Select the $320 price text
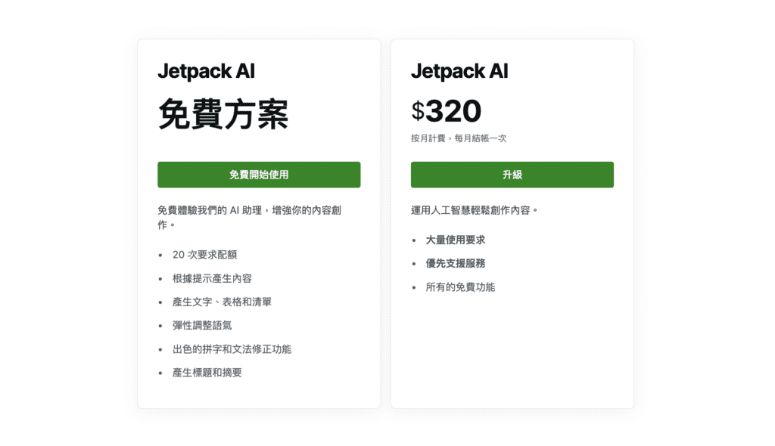Viewport: 775px width, 446px height. click(x=446, y=110)
